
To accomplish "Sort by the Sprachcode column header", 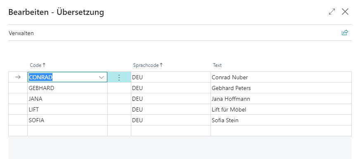I will point(148,65).
